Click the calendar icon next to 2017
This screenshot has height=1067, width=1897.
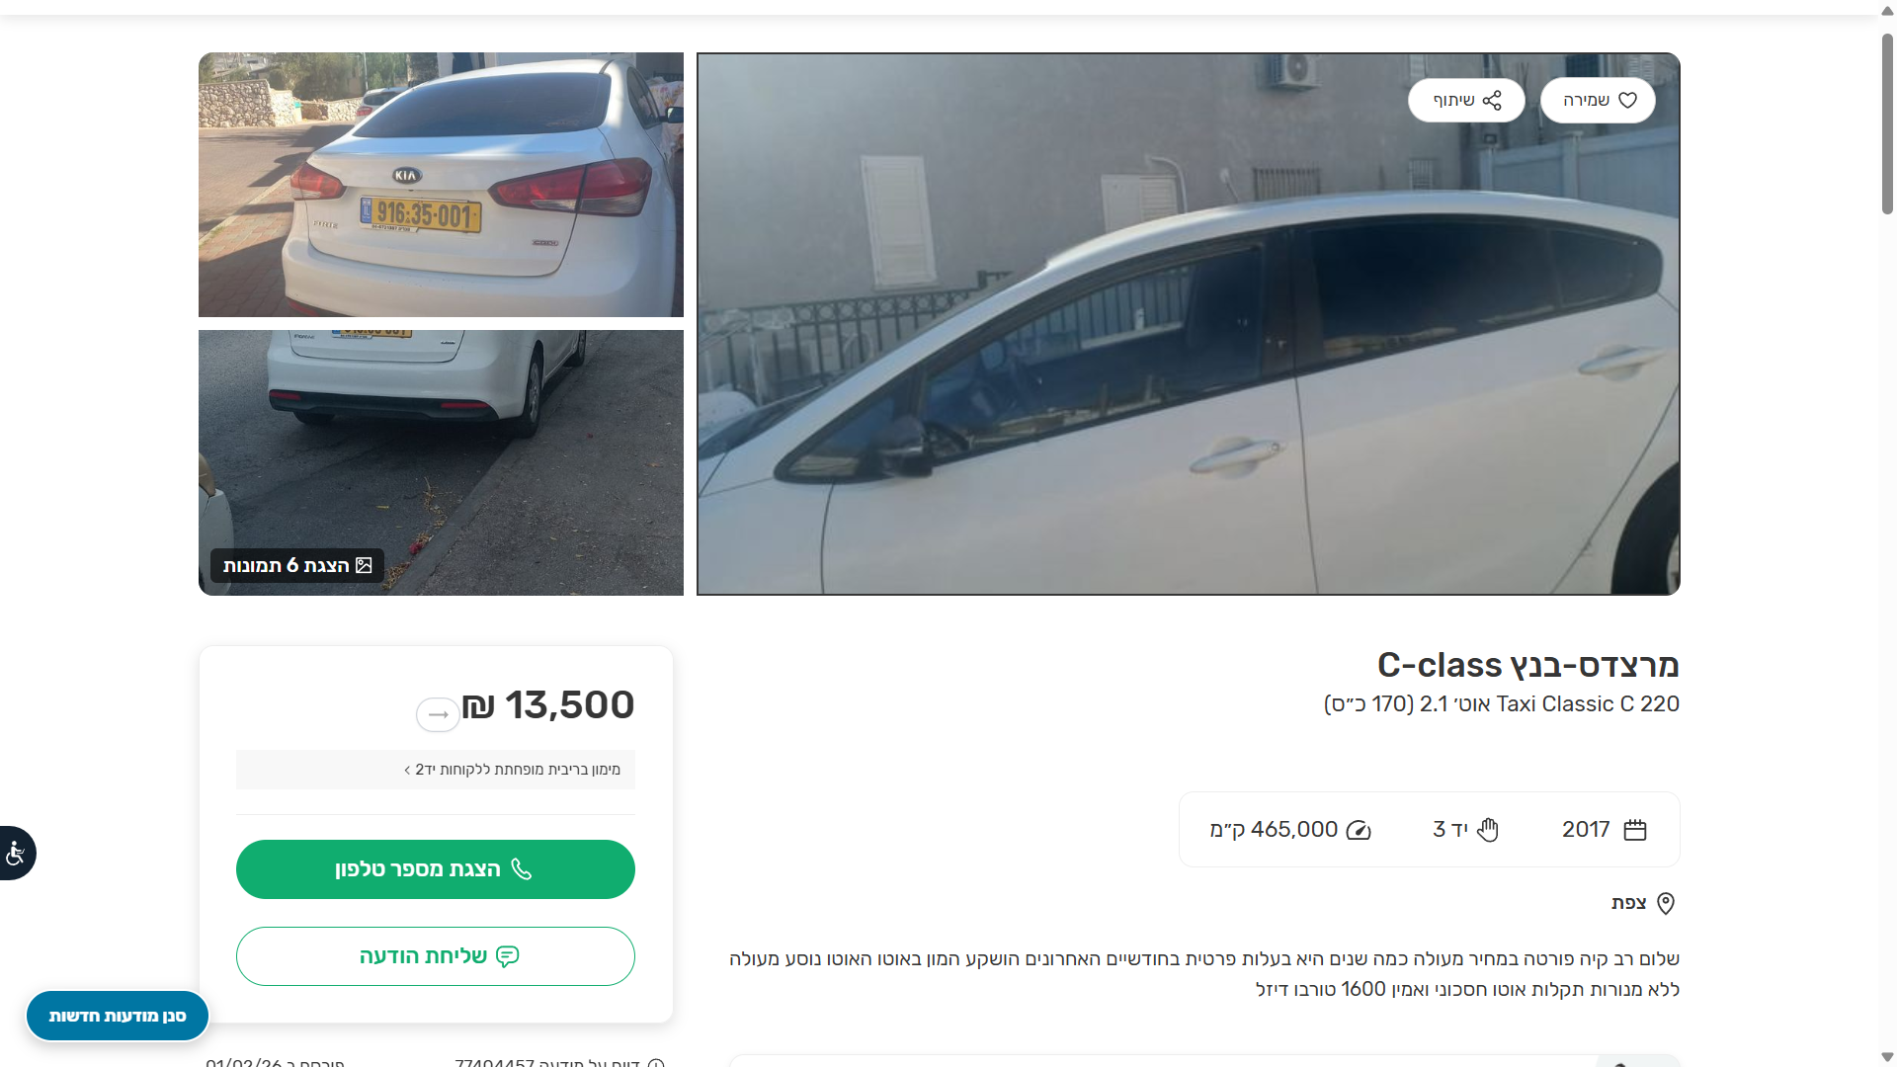[1635, 830]
